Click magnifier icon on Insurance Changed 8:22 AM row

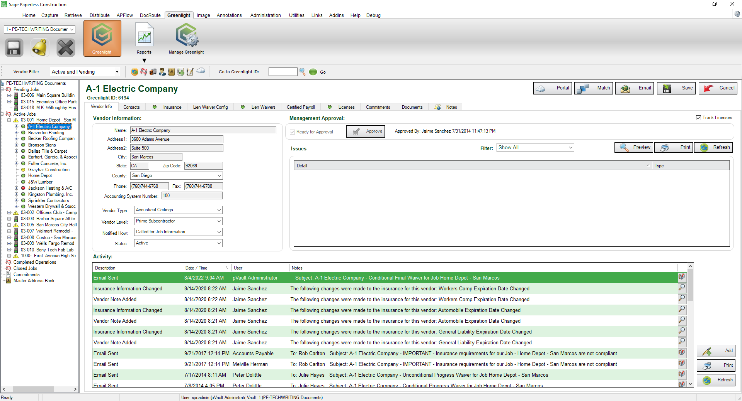coord(682,288)
